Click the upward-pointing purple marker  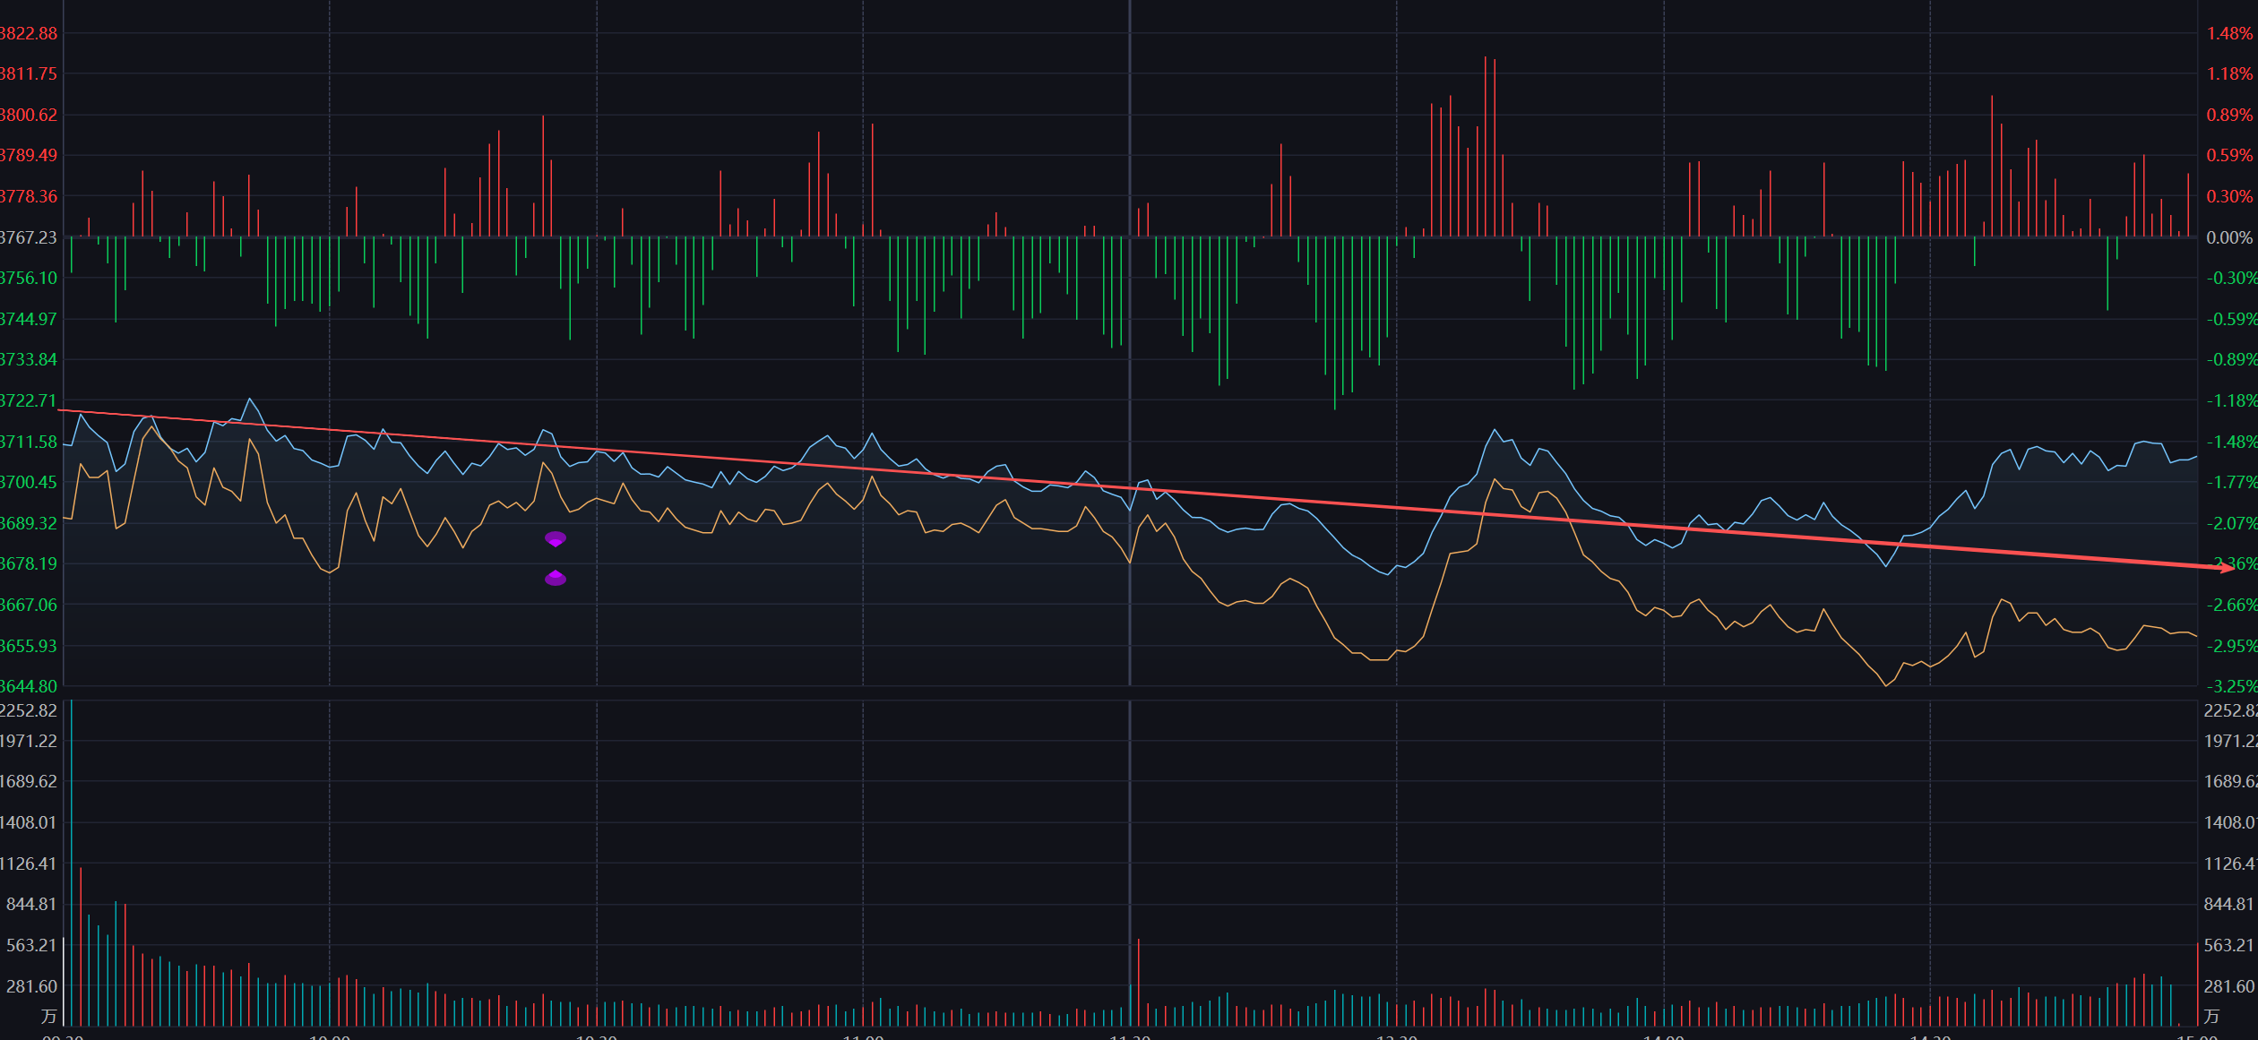[556, 578]
